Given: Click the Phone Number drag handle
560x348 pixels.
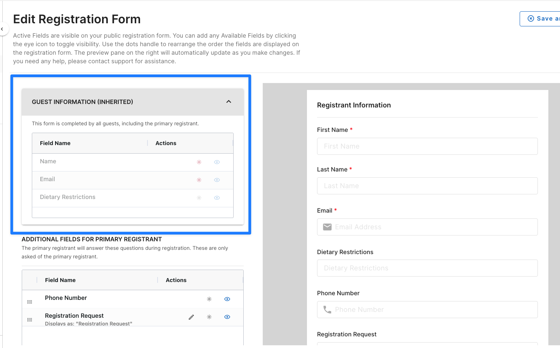Looking at the screenshot, I should (29, 302).
